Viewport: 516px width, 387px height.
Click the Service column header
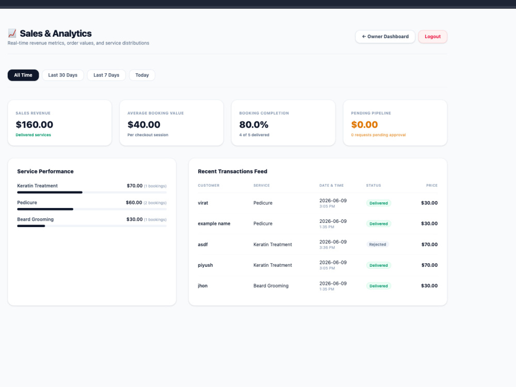click(262, 185)
